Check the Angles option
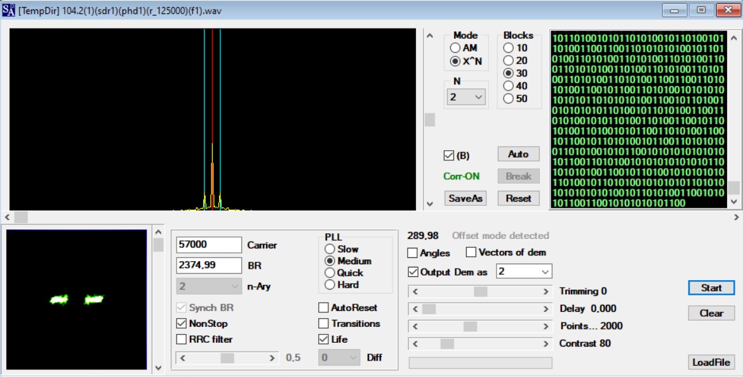743x377 pixels. (x=413, y=253)
